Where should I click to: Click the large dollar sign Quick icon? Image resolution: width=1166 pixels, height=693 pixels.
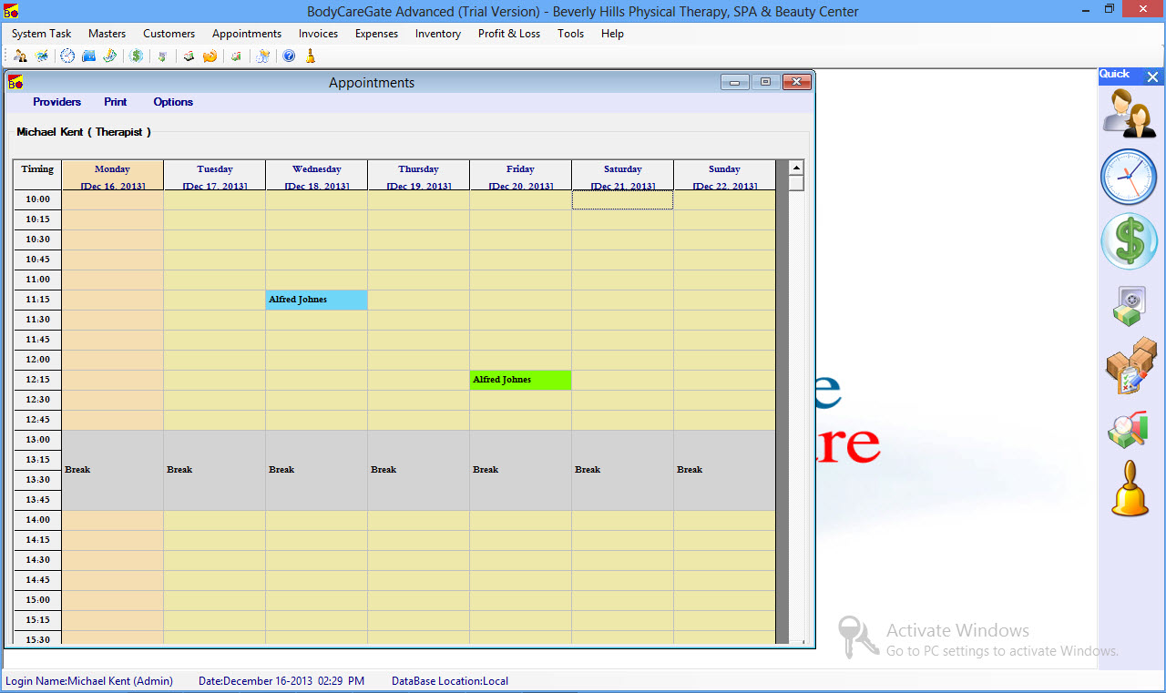[1129, 241]
